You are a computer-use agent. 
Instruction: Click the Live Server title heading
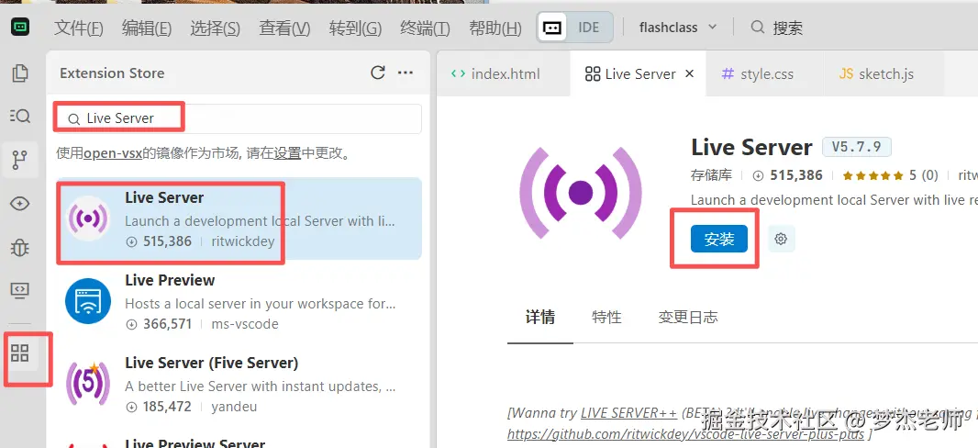(751, 147)
